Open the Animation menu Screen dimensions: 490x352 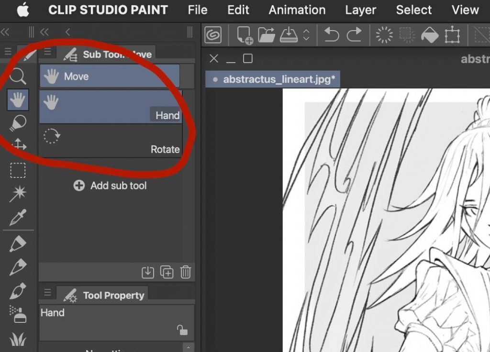[x=297, y=10]
